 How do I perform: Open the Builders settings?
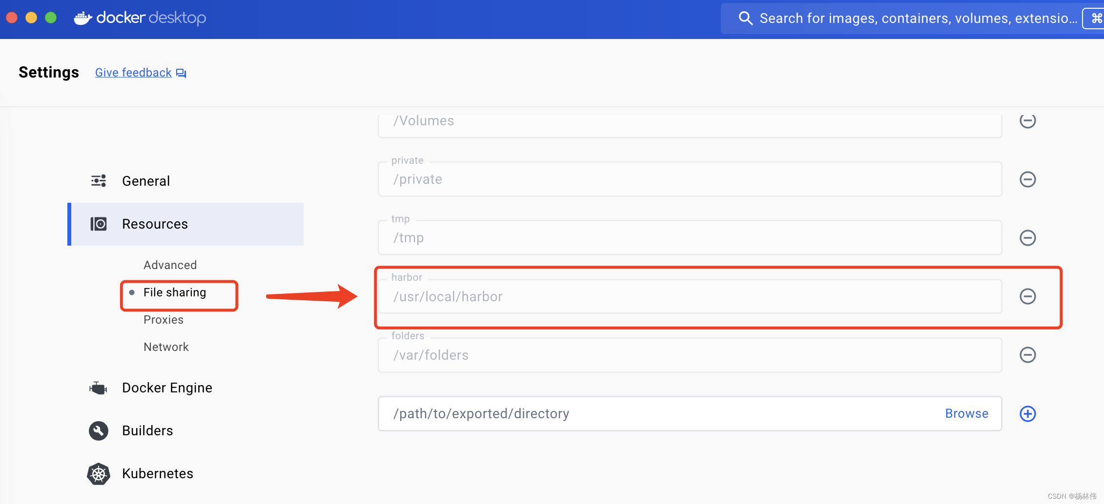(x=147, y=431)
